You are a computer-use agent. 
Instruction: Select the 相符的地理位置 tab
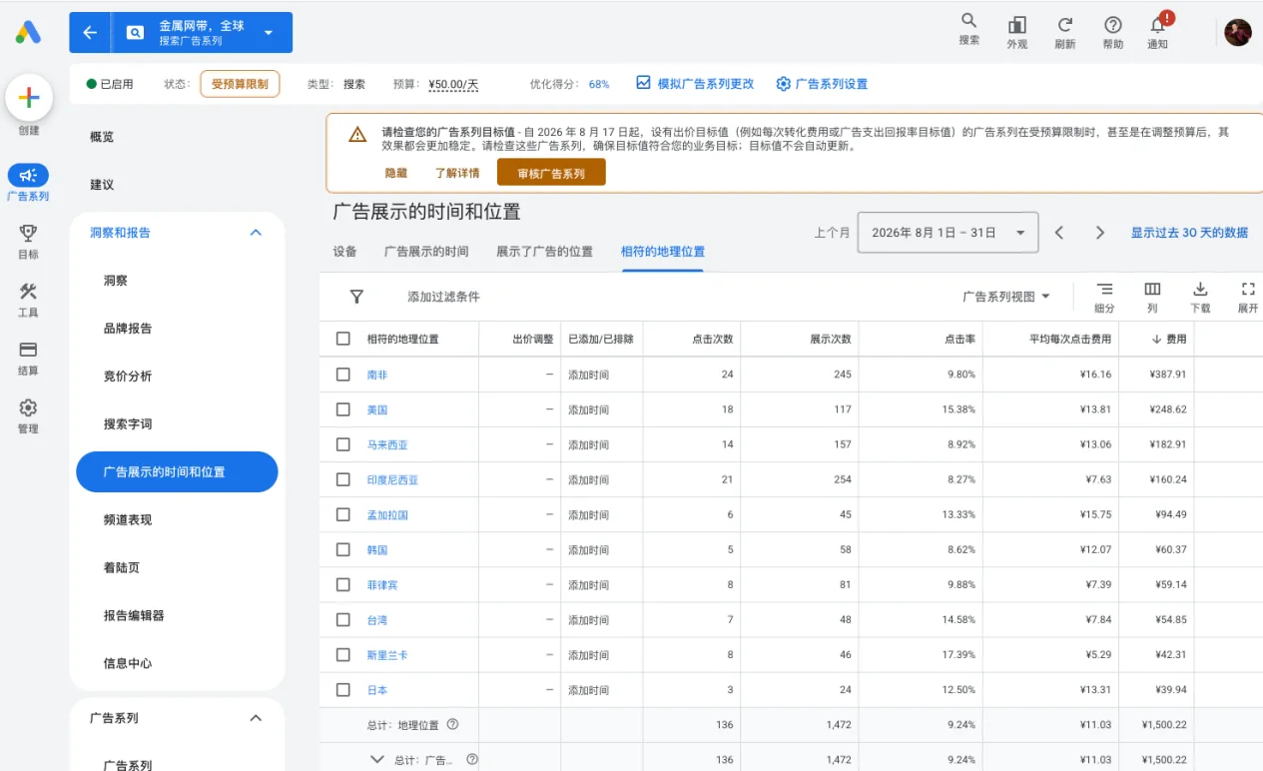[x=663, y=252]
